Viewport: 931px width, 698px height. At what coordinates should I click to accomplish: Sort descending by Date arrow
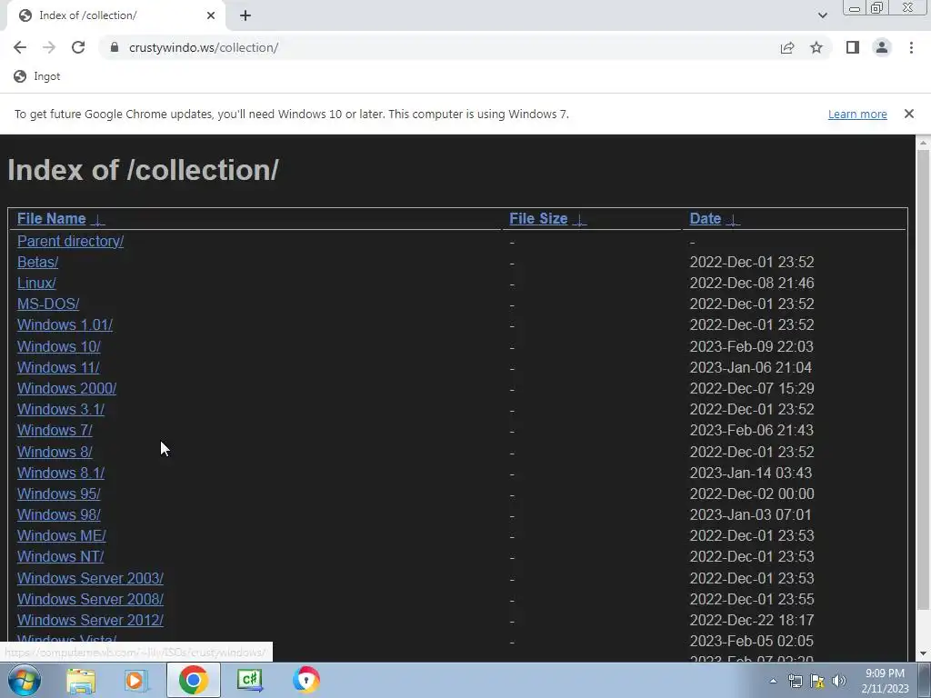(x=733, y=220)
